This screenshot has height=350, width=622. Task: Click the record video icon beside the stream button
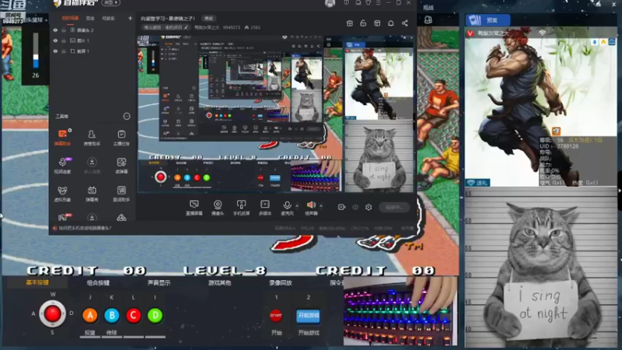pos(341,207)
